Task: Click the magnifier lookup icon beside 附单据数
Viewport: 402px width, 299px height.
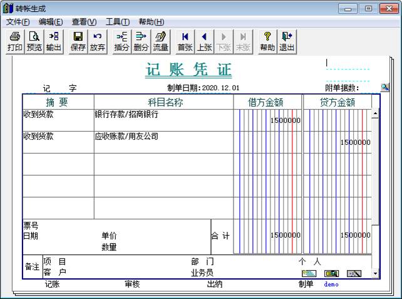Action: (384, 87)
